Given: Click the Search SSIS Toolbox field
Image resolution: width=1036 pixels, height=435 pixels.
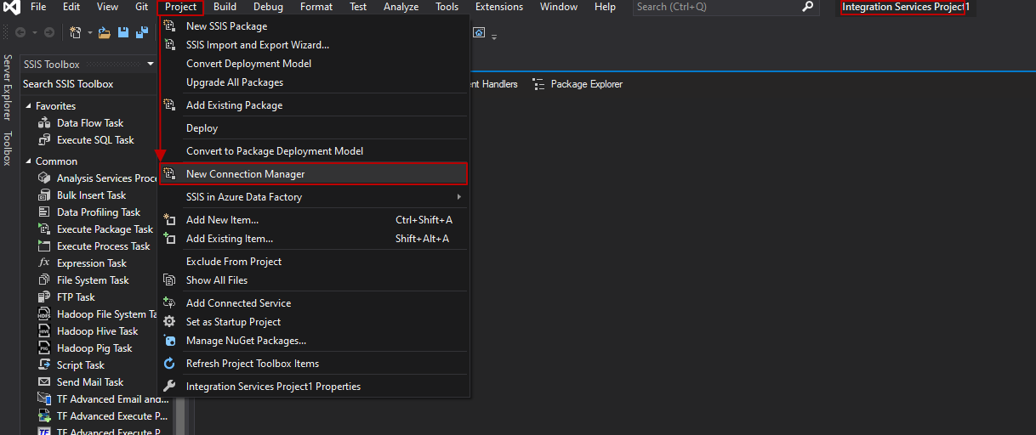Looking at the screenshot, I should [88, 84].
